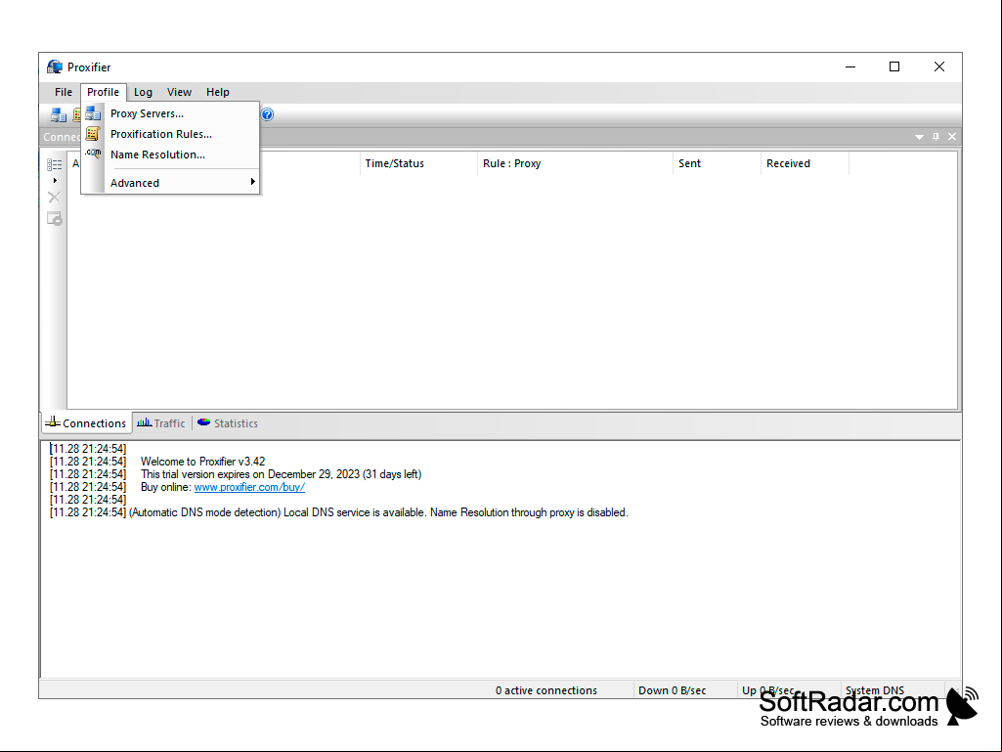
Task: Open the Connections panel dropdown arrow
Action: tap(920, 137)
